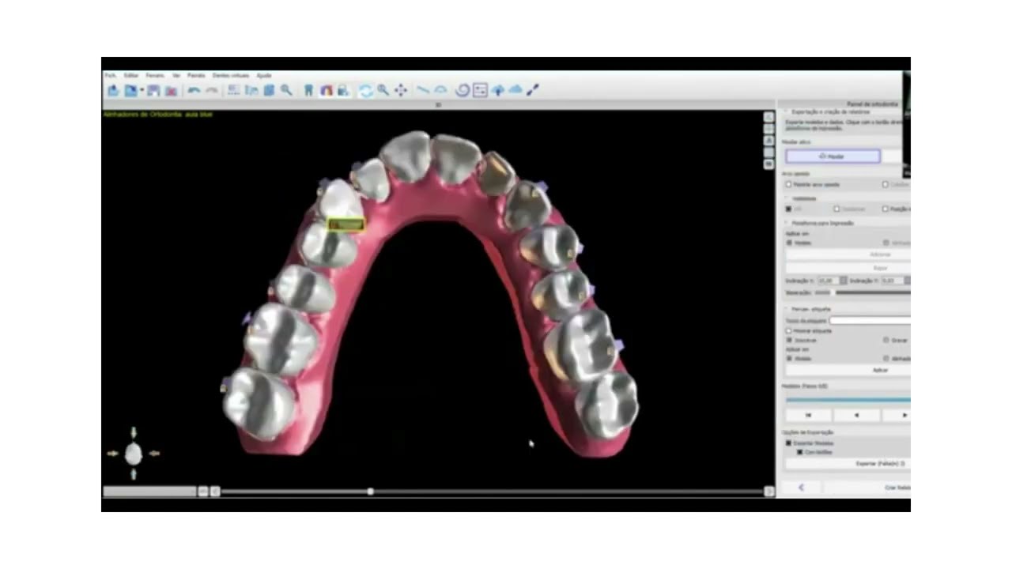Image resolution: width=1012 pixels, height=569 pixels.
Task: Click the button directly below Adicionar
Action: [x=848, y=268]
